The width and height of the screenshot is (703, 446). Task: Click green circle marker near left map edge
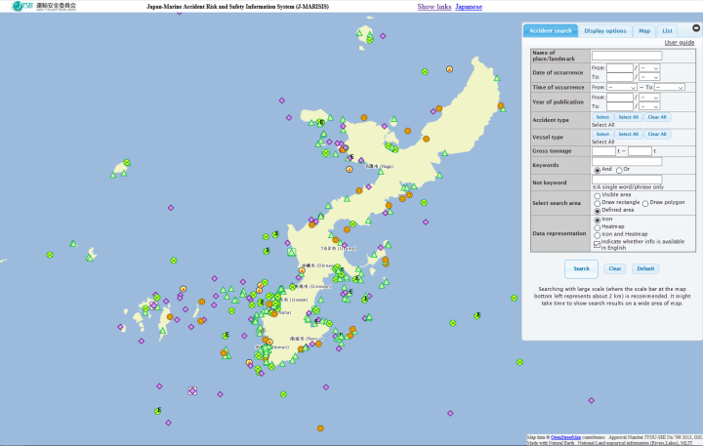tap(49, 254)
